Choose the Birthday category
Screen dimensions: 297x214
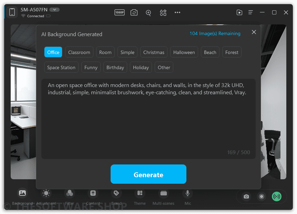[x=115, y=67]
